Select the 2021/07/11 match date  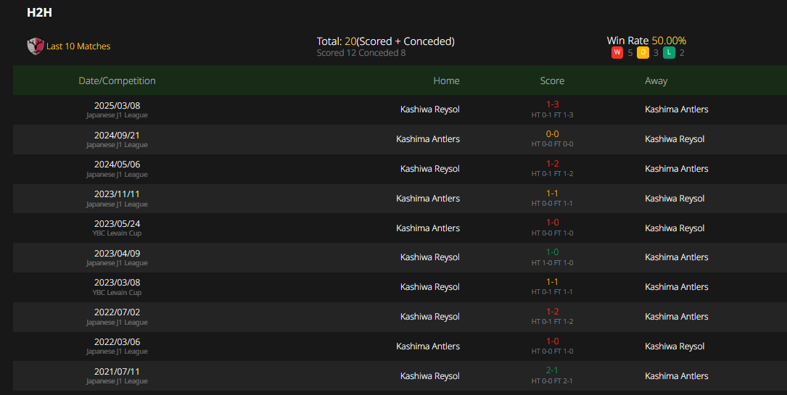coord(117,371)
